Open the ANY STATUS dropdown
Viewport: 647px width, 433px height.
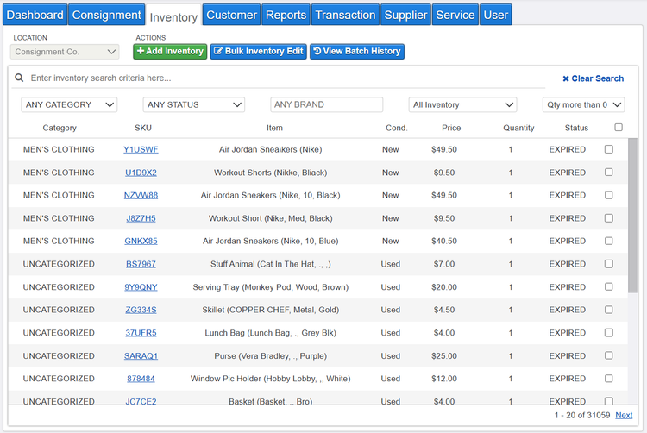point(193,104)
